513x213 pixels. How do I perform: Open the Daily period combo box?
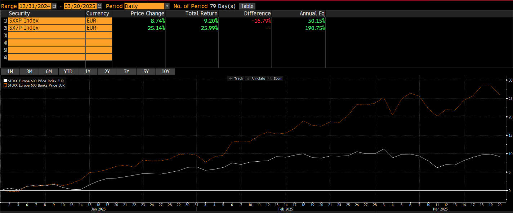pyautogui.click(x=144, y=6)
